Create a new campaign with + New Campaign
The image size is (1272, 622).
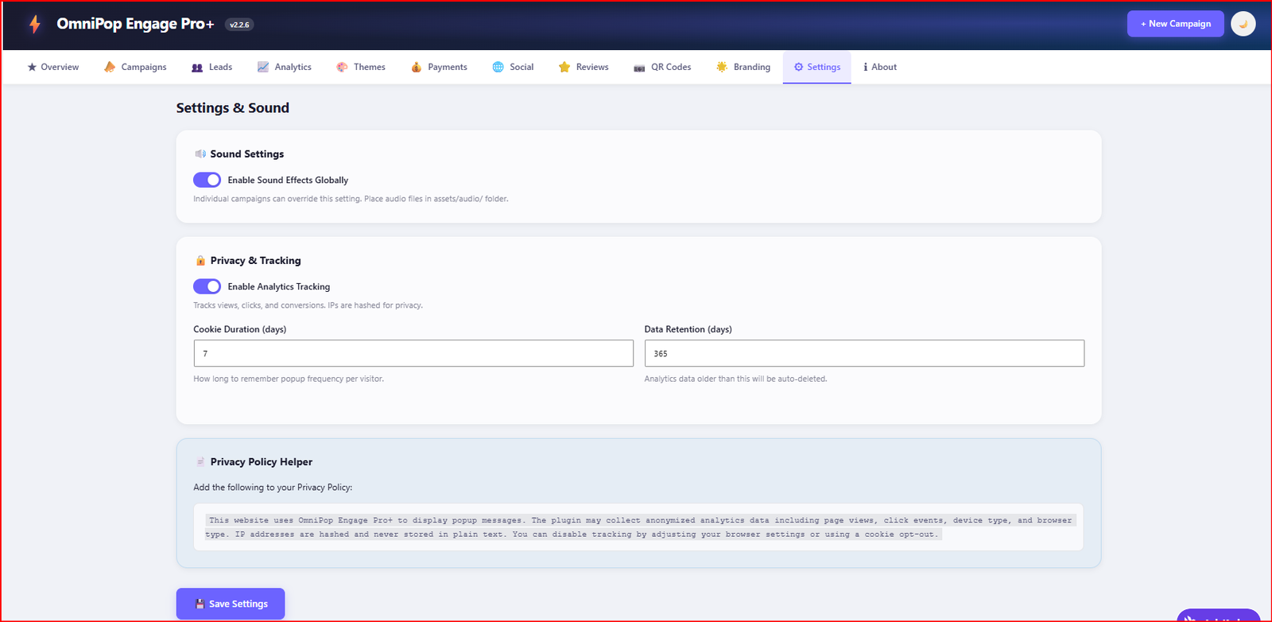1176,24
